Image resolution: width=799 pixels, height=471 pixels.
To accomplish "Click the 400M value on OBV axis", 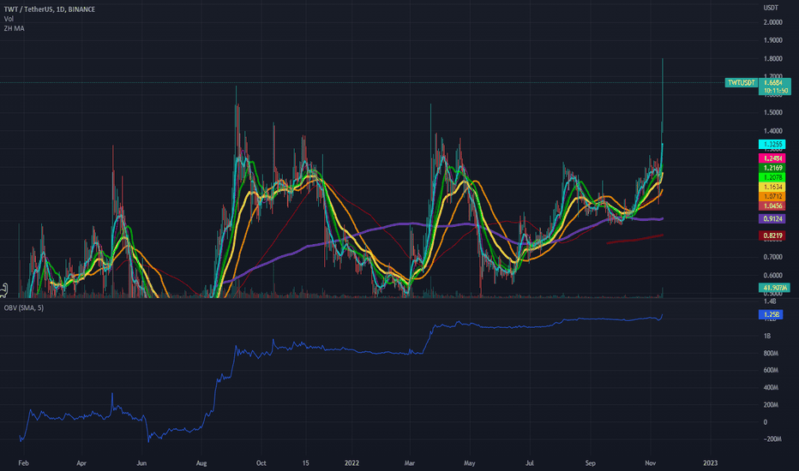I will pos(771,387).
